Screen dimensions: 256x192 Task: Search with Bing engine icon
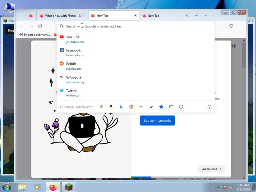coord(121,107)
